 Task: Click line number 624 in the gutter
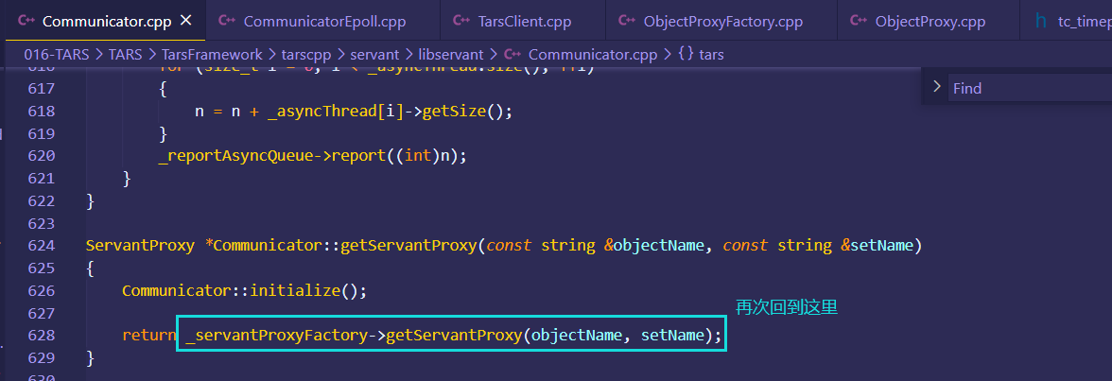click(x=42, y=246)
